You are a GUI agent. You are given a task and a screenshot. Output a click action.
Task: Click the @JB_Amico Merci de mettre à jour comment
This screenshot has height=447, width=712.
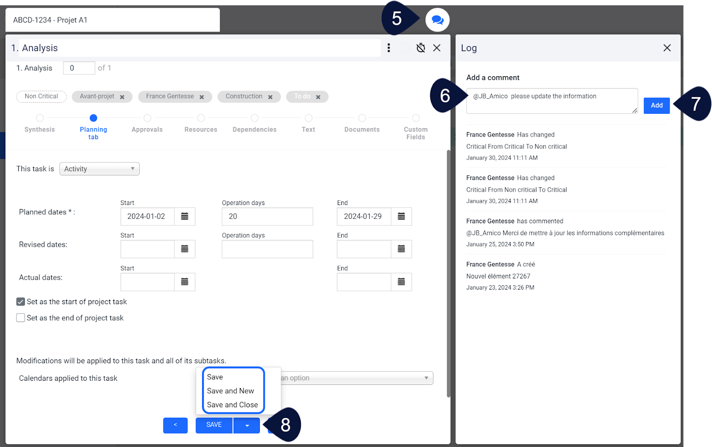coord(565,233)
